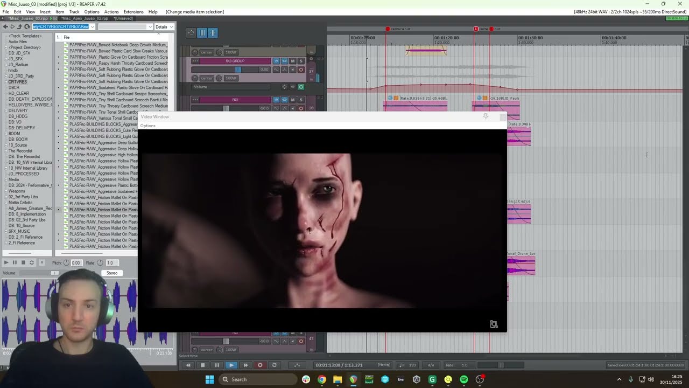Toggle green arm button on Volume envelope
689x388 pixels.
coord(301,87)
